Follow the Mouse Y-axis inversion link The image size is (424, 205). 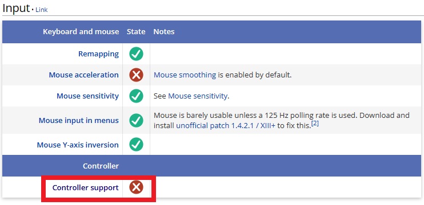tap(78, 145)
